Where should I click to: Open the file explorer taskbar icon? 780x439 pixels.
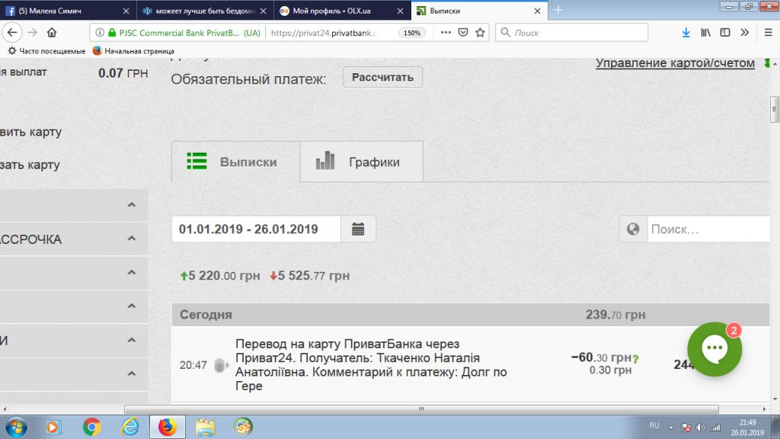pos(206,427)
